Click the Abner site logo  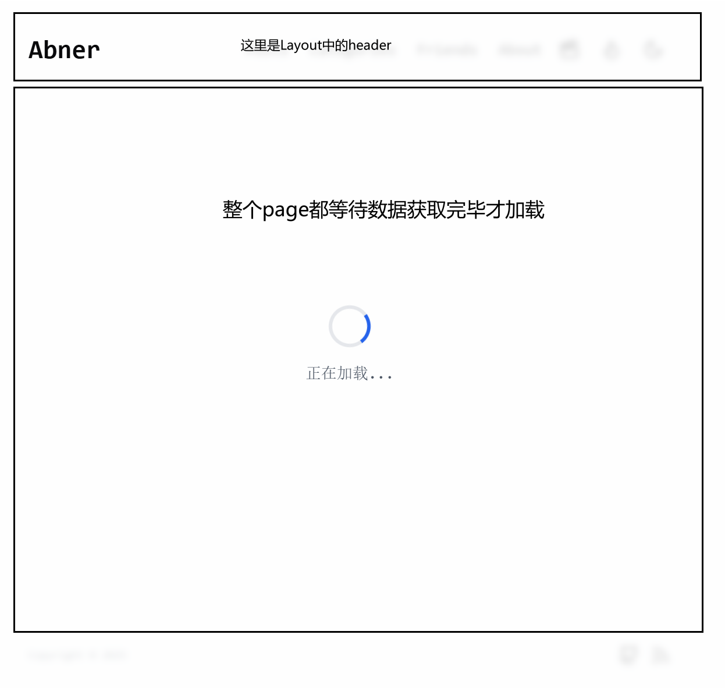click(64, 50)
